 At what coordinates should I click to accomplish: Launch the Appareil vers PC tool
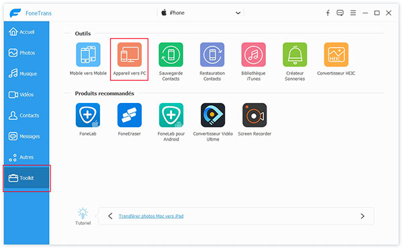(130, 55)
